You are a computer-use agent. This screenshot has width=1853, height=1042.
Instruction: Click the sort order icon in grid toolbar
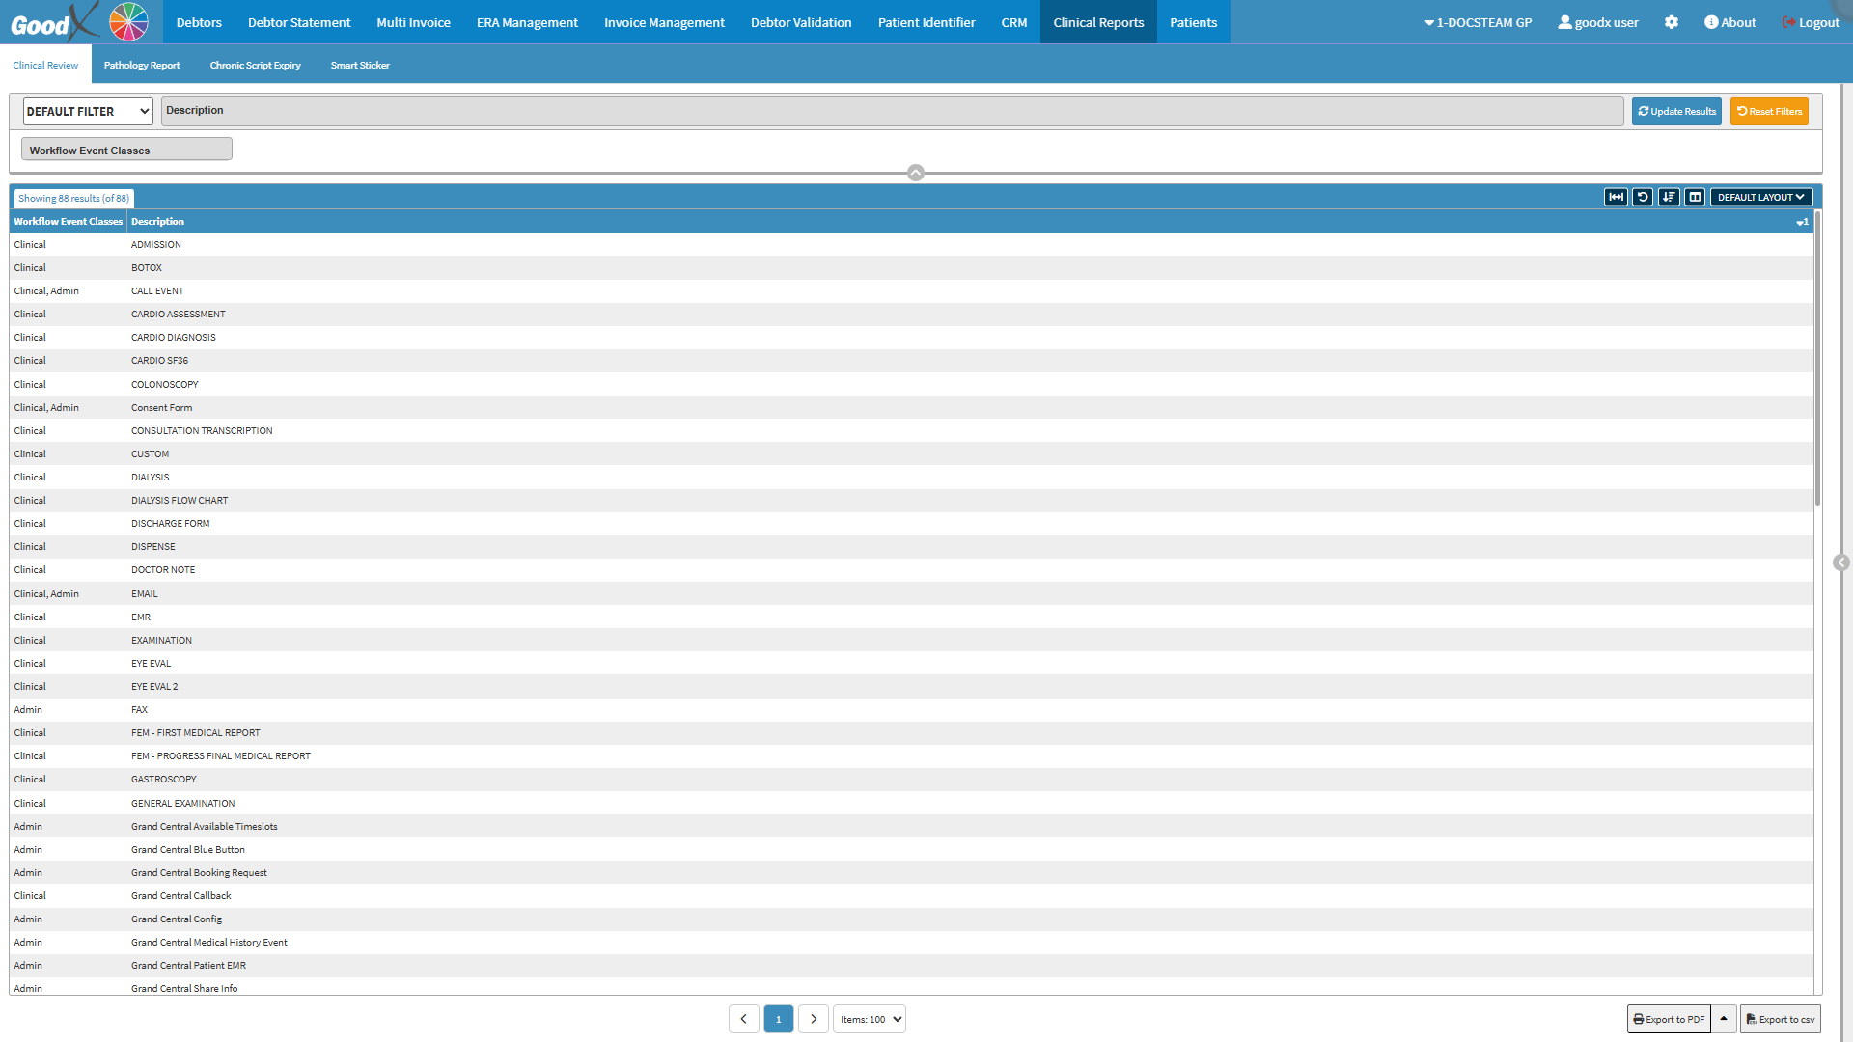pyautogui.click(x=1669, y=197)
